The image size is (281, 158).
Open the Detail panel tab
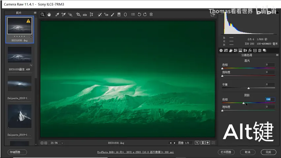coord(231,50)
